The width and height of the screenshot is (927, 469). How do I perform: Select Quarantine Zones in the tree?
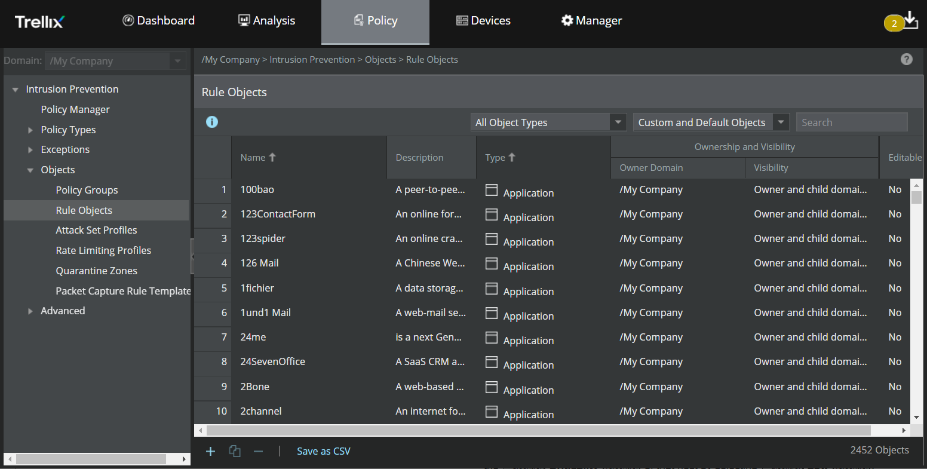pos(96,271)
